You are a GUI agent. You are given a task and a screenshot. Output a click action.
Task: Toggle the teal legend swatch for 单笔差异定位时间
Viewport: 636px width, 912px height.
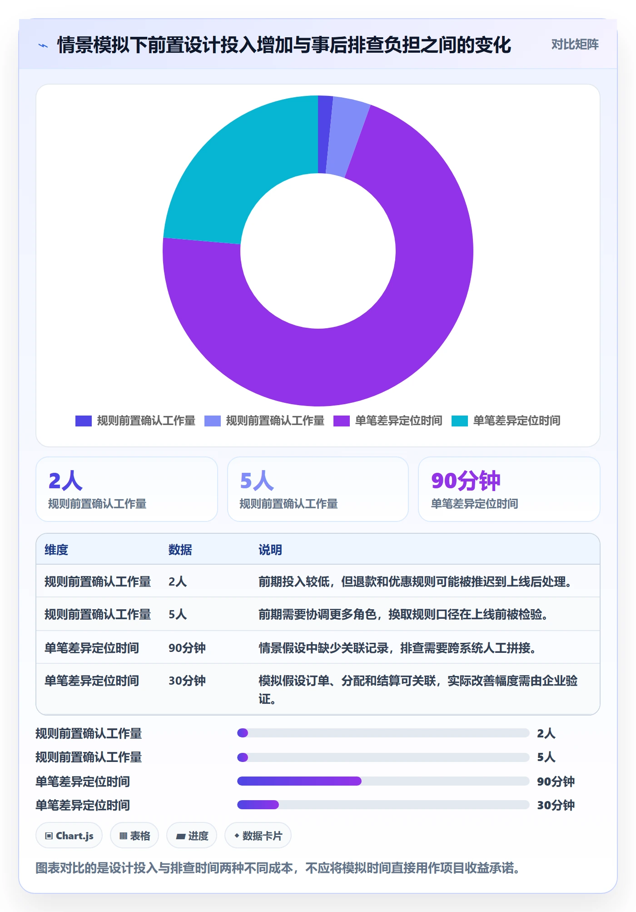460,421
